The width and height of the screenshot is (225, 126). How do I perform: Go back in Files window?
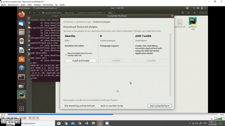tap(30, 13)
